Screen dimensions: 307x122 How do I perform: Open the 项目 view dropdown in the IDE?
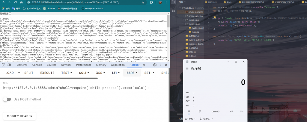coord(183,2)
